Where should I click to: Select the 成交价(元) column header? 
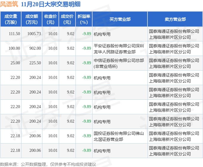67,19
